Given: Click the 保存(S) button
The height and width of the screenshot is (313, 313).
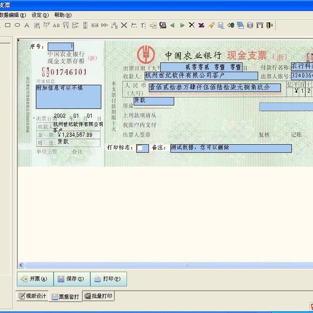Looking at the screenshot, I should (x=72, y=279).
